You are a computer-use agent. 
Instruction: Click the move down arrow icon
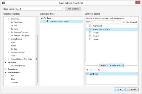click(x=95, y=70)
